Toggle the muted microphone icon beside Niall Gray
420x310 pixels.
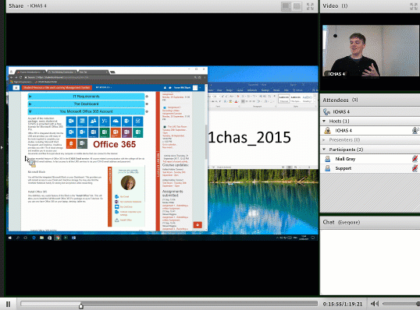(x=415, y=159)
